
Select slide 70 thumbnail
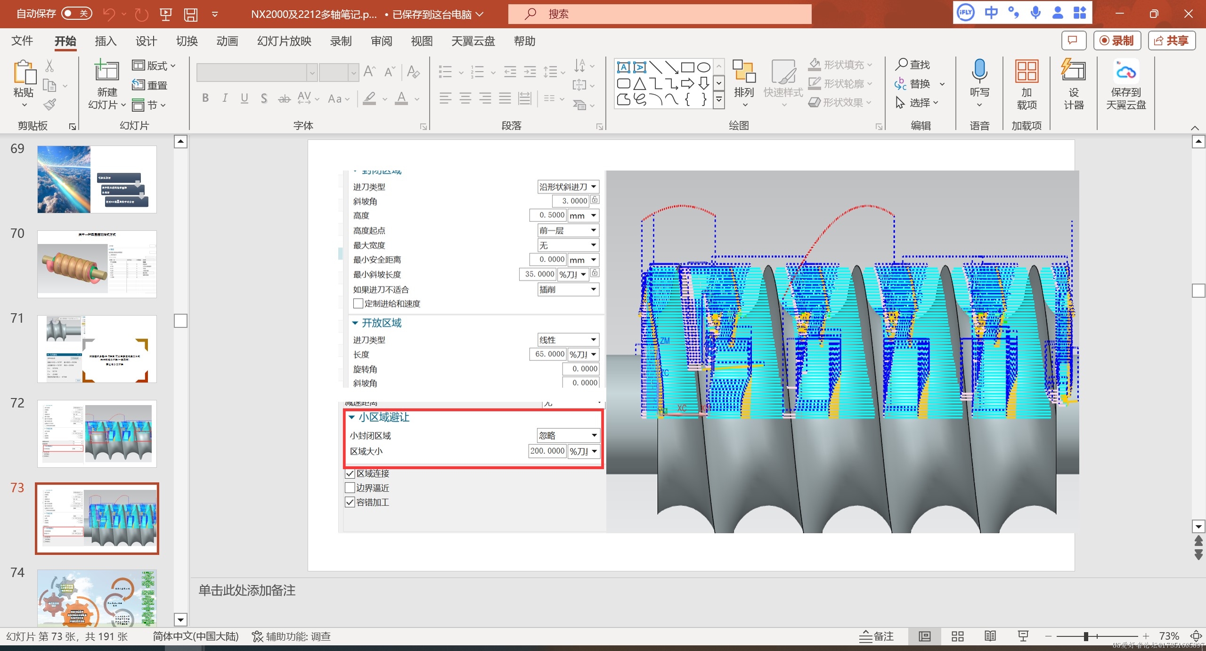(97, 264)
